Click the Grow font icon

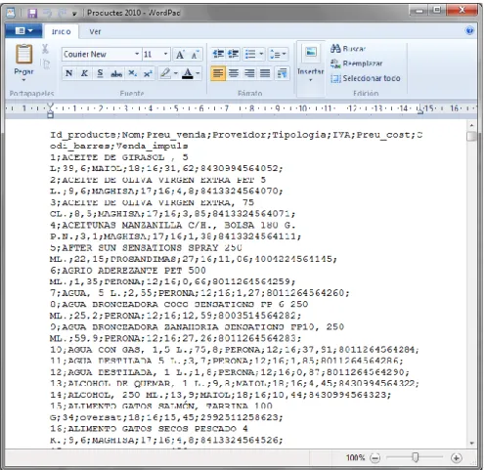tap(180, 55)
